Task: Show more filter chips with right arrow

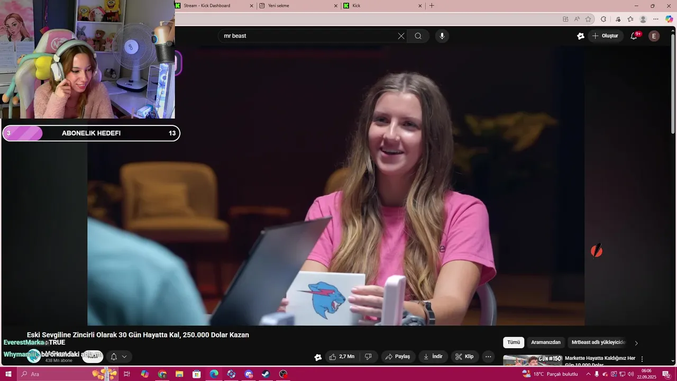Action: pyautogui.click(x=636, y=343)
